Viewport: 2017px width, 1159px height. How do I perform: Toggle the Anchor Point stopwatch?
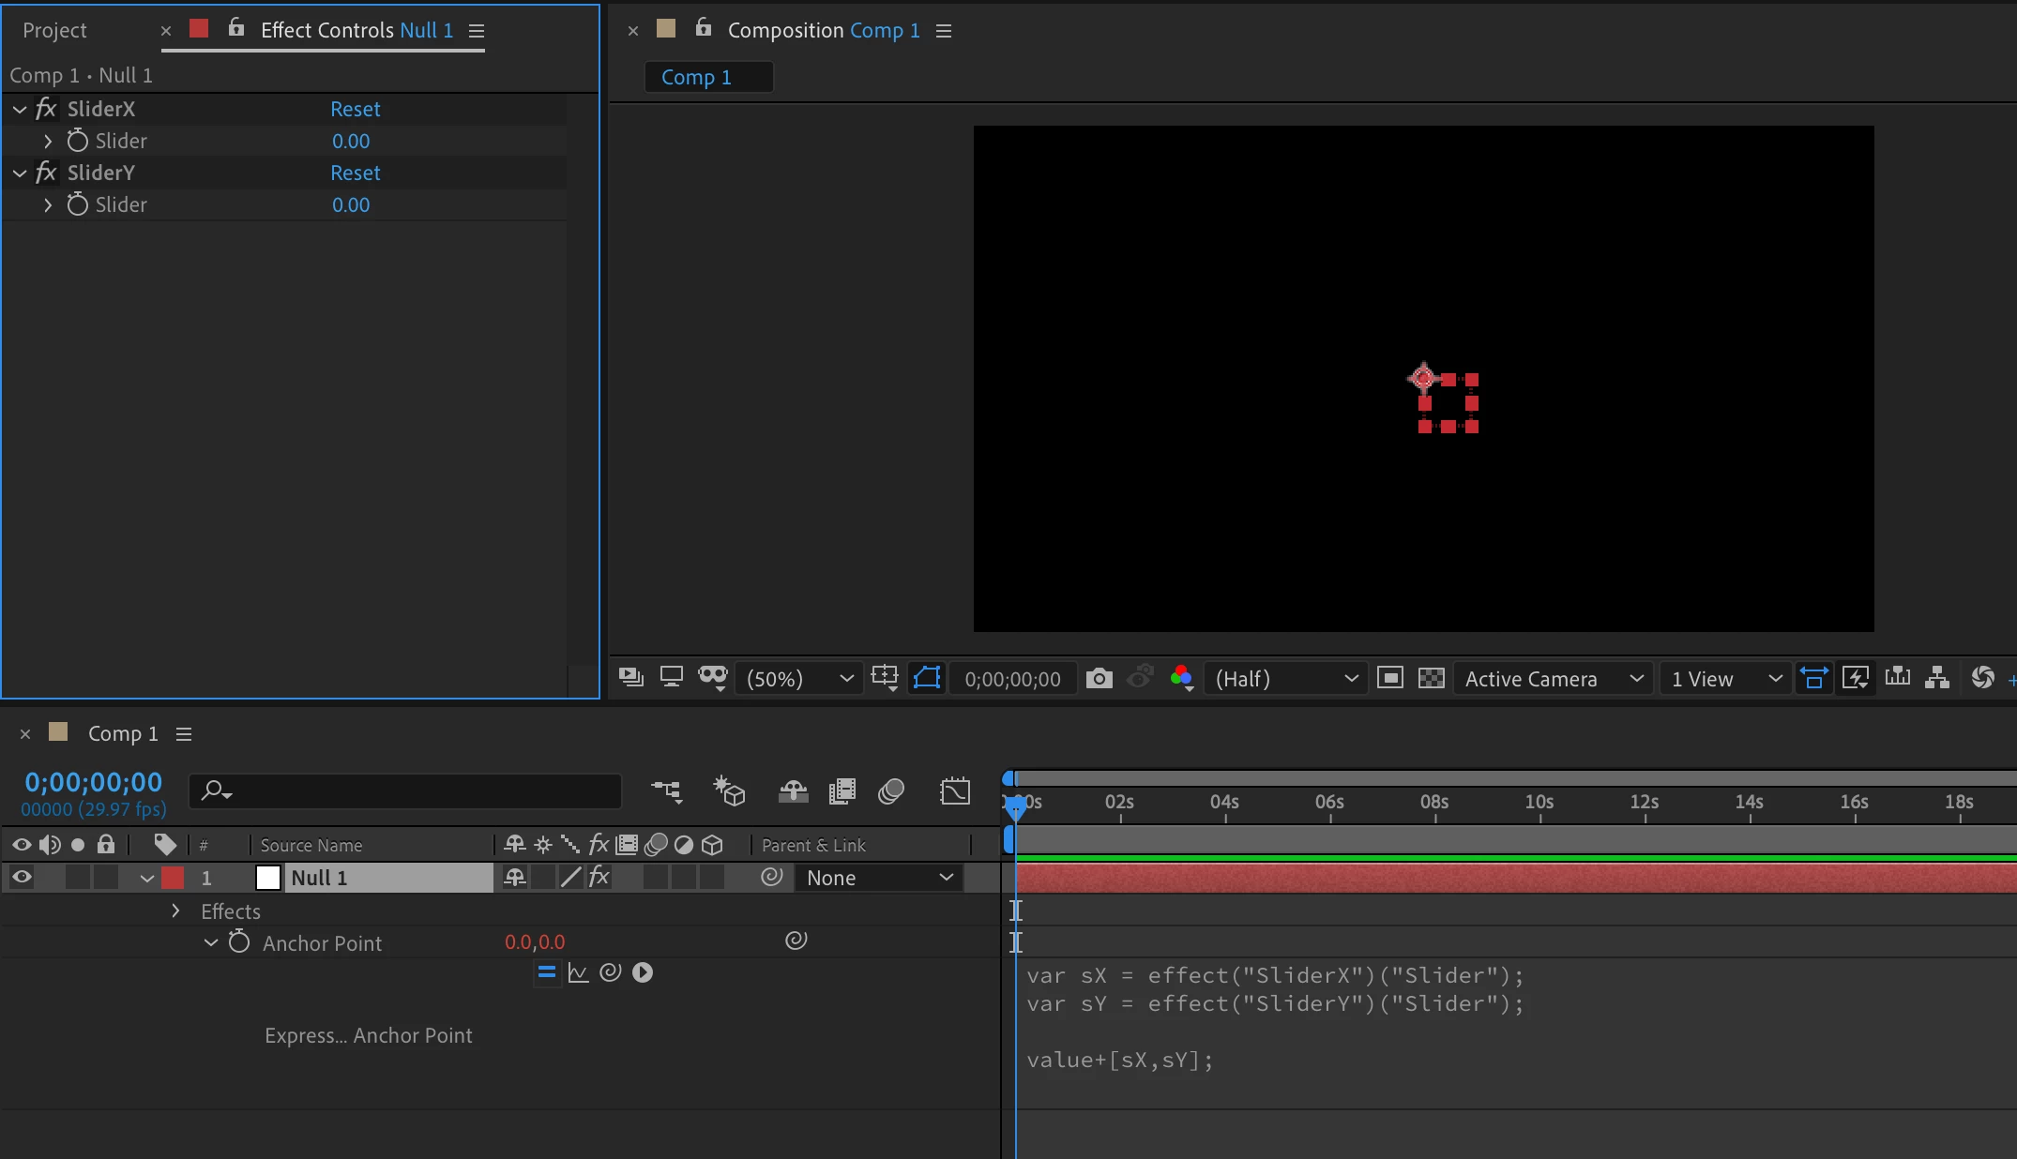click(239, 942)
